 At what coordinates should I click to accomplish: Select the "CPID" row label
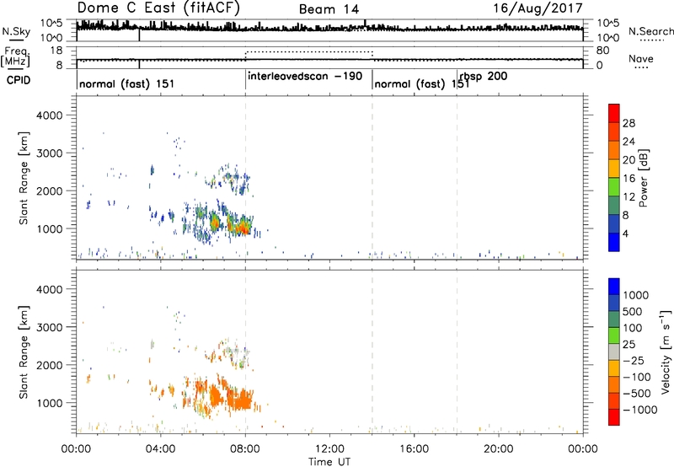click(x=19, y=80)
